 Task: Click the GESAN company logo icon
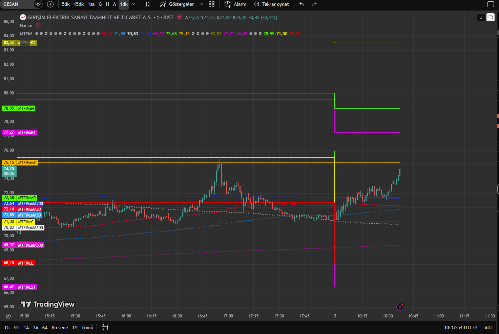[x=23, y=17]
